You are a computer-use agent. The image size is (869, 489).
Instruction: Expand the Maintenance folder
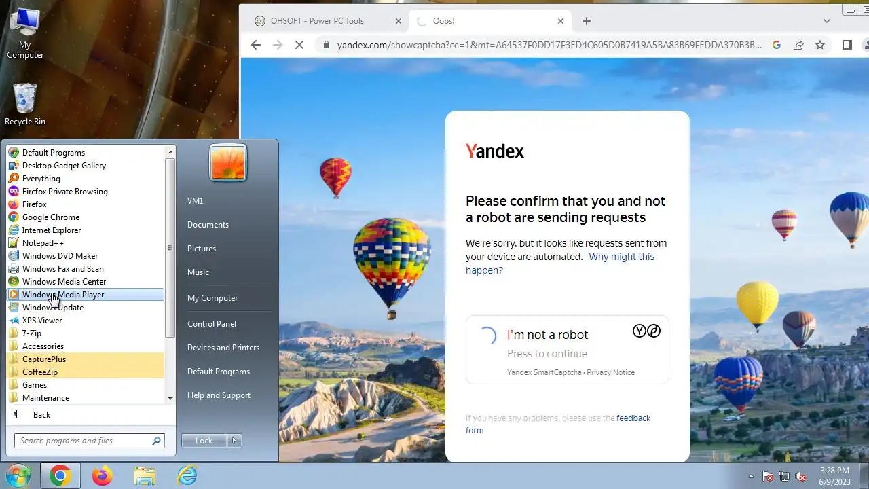(85, 398)
